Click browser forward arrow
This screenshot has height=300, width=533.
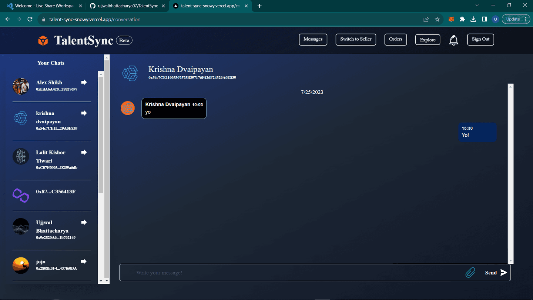point(19,19)
